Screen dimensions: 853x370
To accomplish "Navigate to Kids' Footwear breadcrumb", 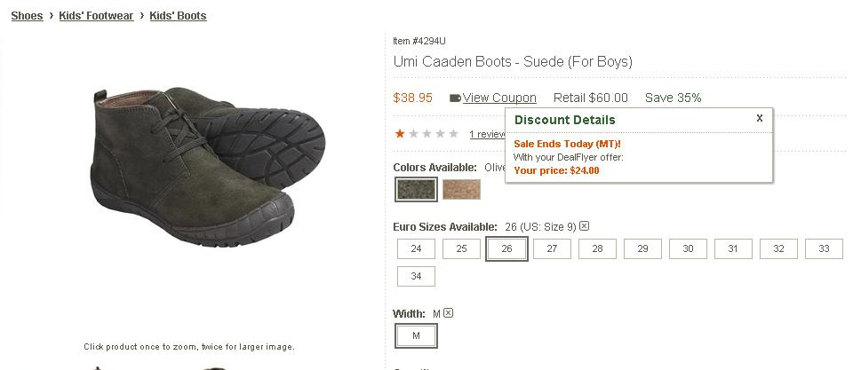I will [x=96, y=16].
